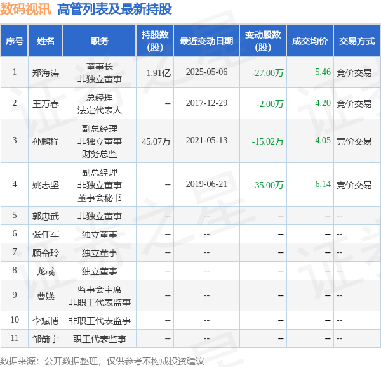Click the -2.00万 change value

270,104
